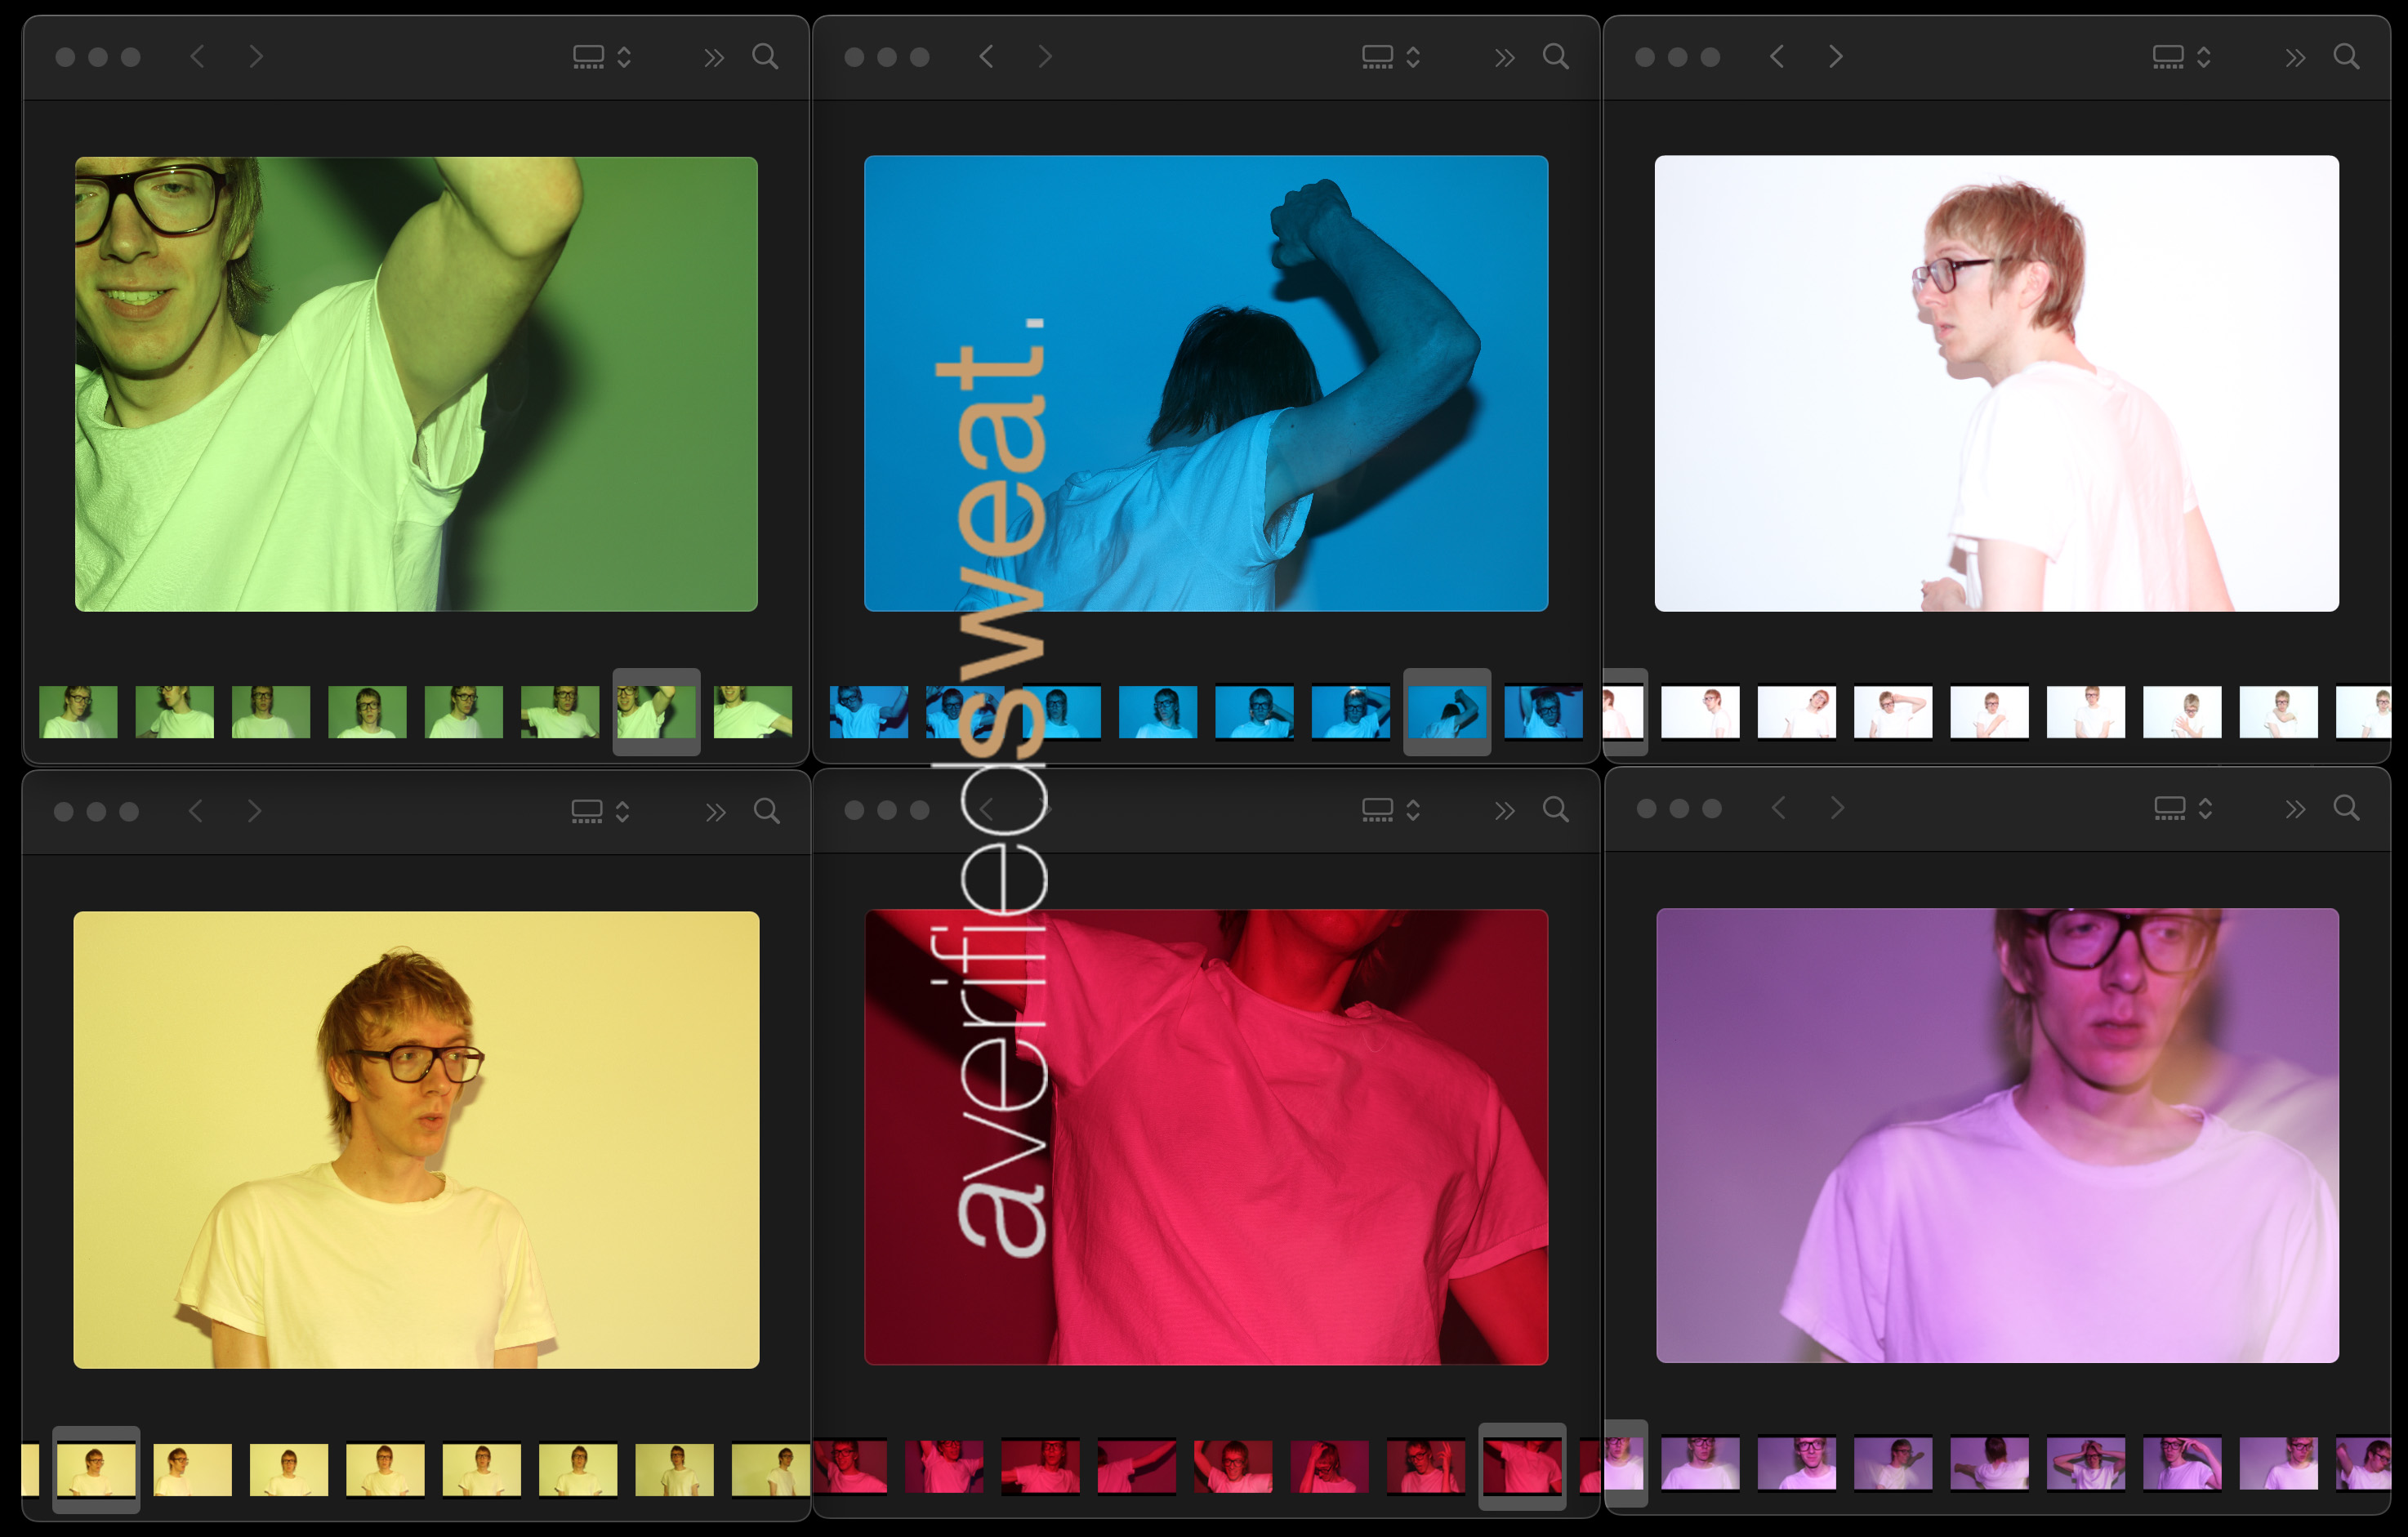Go forward in the white photo window
This screenshot has width=2408, height=1537.
point(1835,57)
